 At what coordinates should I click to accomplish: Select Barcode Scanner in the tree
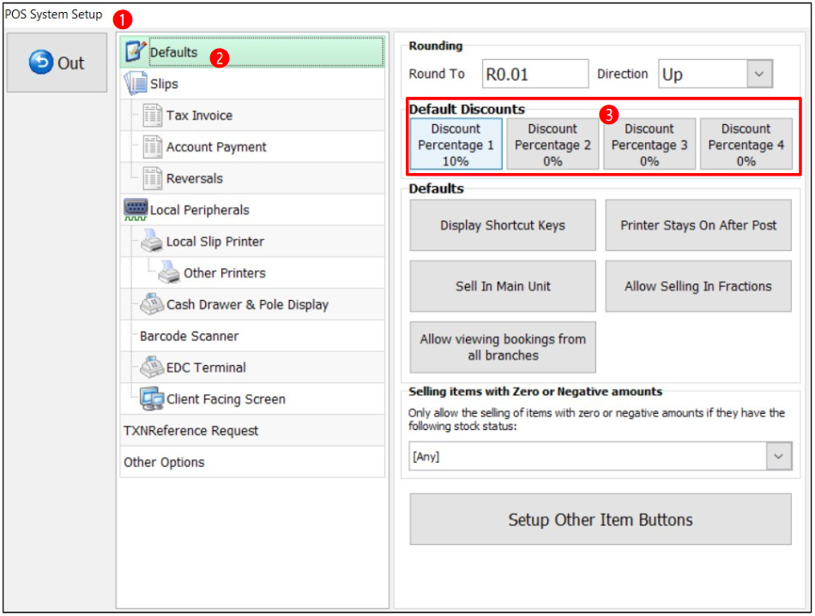point(252,336)
